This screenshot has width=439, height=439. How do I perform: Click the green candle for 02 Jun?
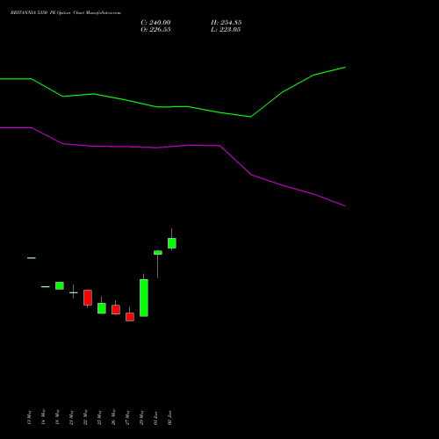click(x=172, y=243)
